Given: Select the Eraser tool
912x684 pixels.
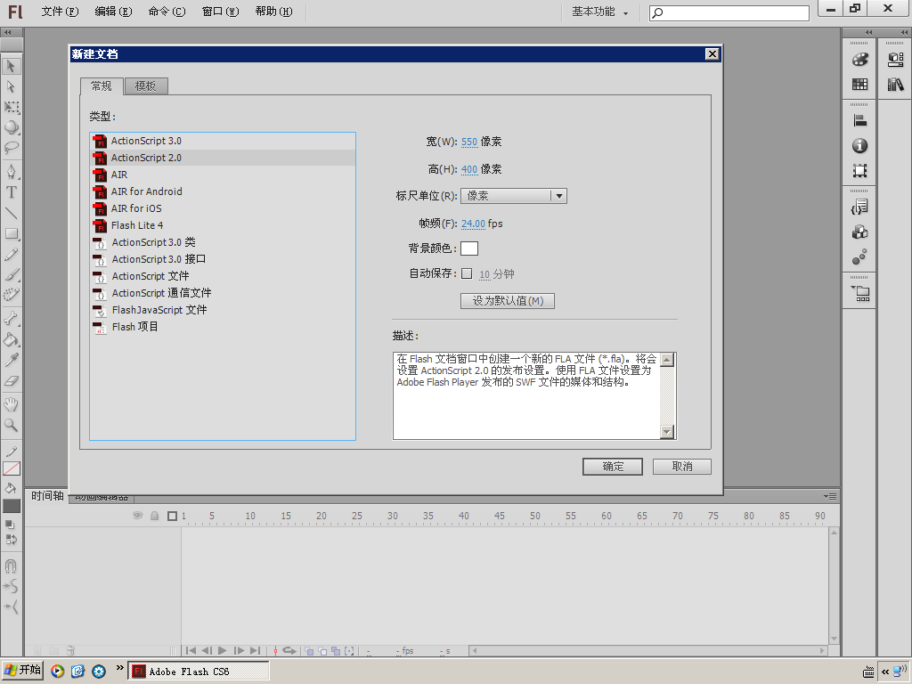Looking at the screenshot, I should [11, 381].
